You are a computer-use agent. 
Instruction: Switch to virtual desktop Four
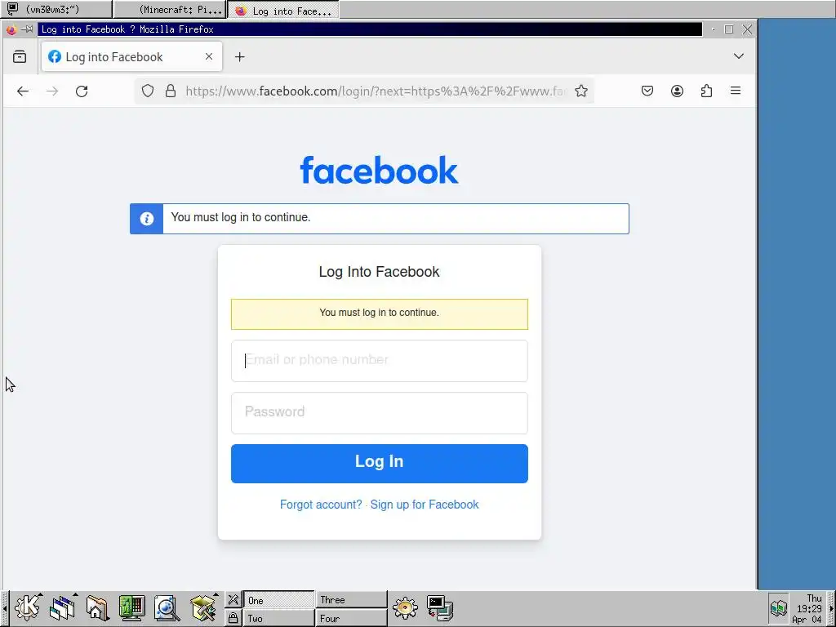351,618
